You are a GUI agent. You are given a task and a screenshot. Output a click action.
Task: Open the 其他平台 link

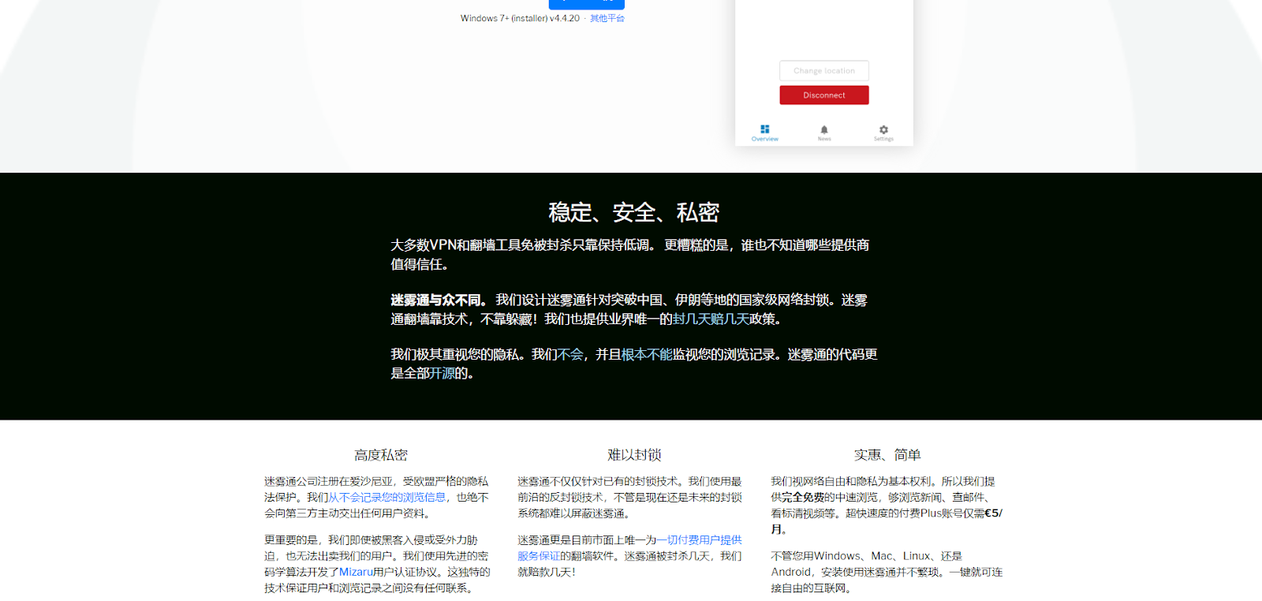tap(607, 18)
